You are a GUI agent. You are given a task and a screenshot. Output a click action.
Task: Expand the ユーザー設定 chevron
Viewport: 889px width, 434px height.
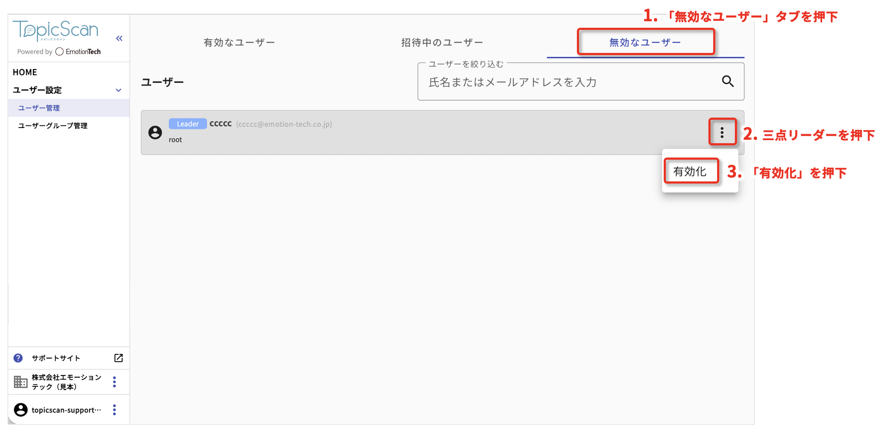[119, 90]
